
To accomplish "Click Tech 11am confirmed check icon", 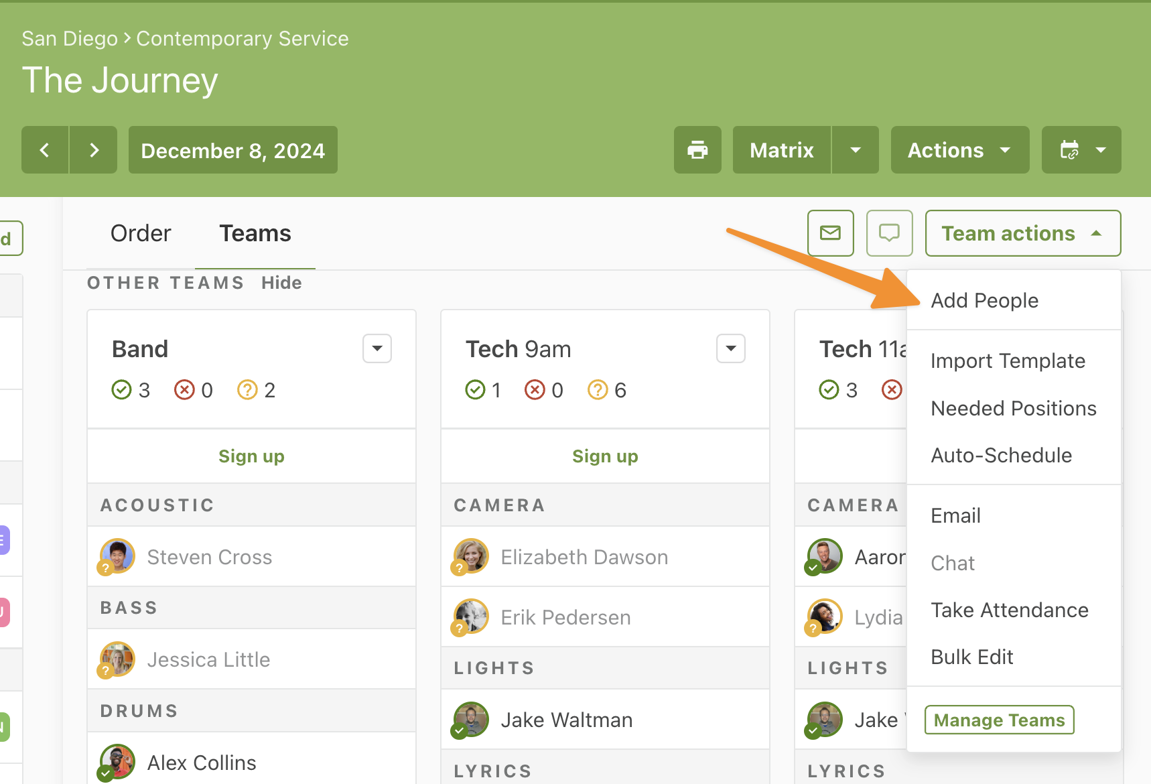I will click(x=829, y=390).
